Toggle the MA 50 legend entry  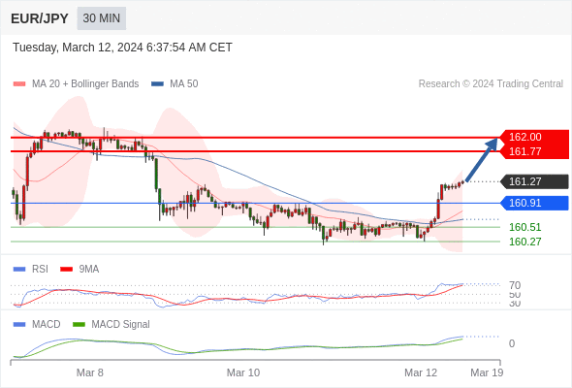(x=175, y=84)
